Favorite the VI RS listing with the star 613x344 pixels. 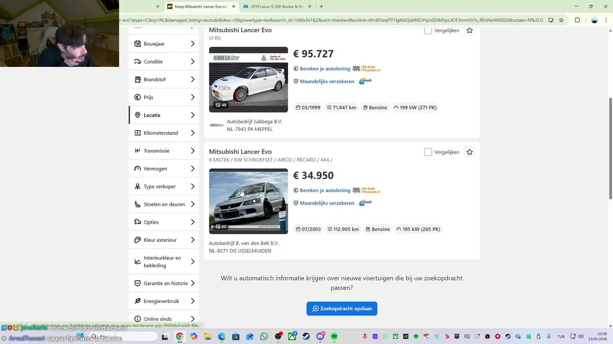click(x=470, y=31)
